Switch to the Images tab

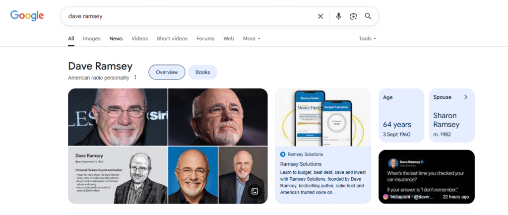(x=91, y=39)
